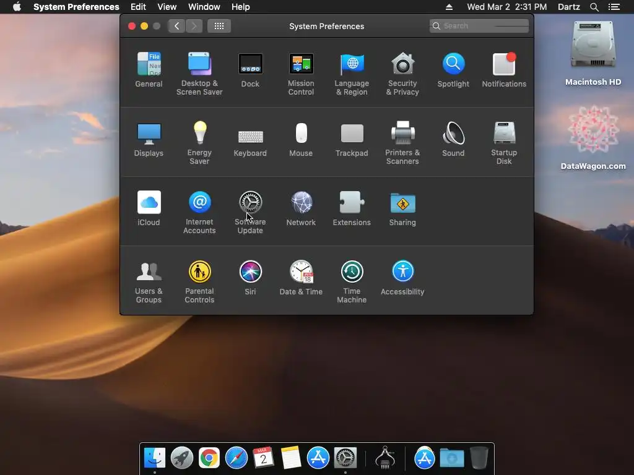
Task: Open Calendar from the Dock
Action: point(263,458)
